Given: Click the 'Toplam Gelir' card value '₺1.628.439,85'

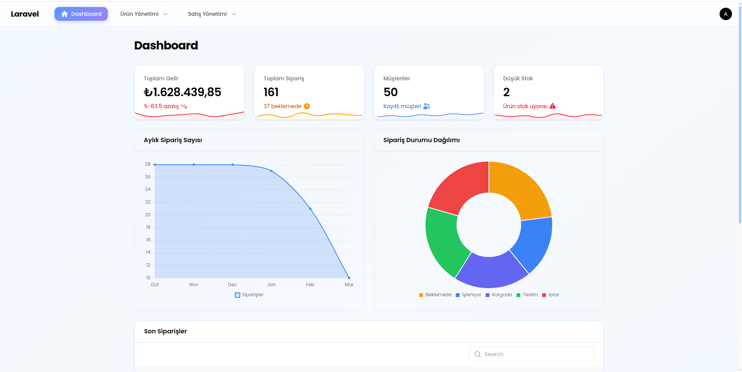Looking at the screenshot, I should click(x=182, y=92).
